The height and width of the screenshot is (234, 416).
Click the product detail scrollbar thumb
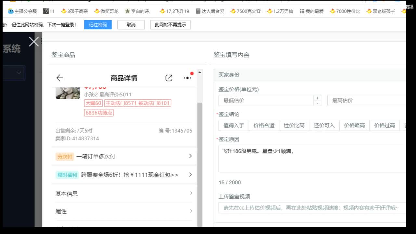coord(200,164)
